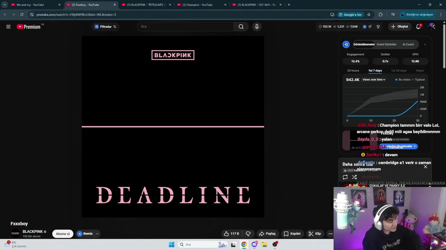446x250 pixels.
Task: Expand the Remix dropdown arrow
Action: coord(97,234)
